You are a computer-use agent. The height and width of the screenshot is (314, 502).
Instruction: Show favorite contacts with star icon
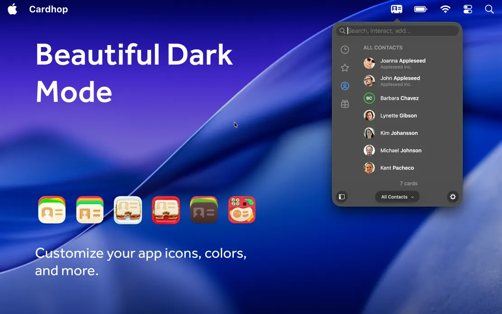[345, 67]
